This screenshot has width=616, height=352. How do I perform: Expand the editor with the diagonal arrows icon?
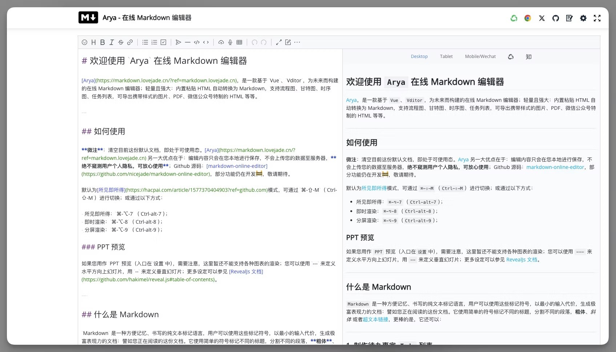279,42
